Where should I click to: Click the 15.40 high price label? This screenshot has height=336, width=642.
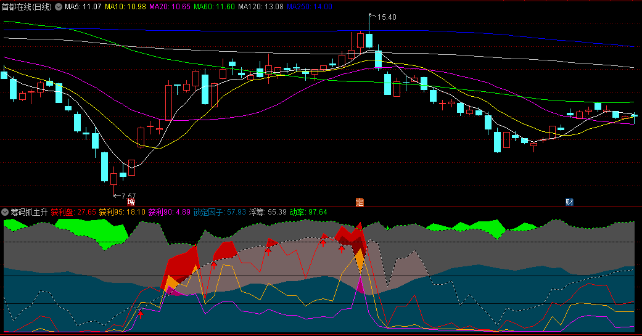coord(387,17)
